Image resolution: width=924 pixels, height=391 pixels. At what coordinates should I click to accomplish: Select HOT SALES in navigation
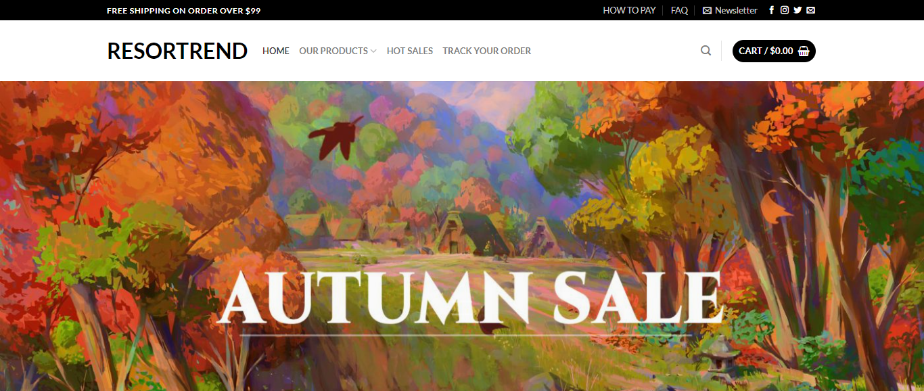pyautogui.click(x=410, y=51)
